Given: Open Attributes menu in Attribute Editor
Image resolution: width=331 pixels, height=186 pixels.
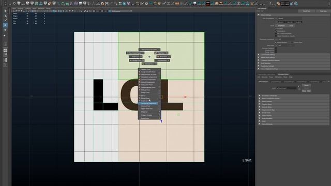Looking at the screenshot, I should click(278, 77).
